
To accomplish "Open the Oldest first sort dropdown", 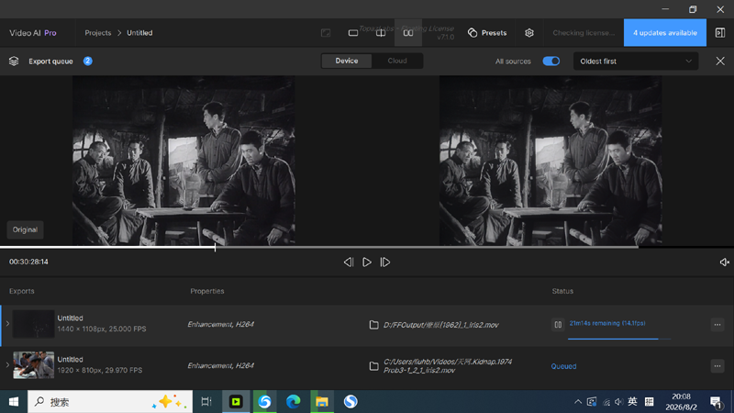I will click(636, 61).
